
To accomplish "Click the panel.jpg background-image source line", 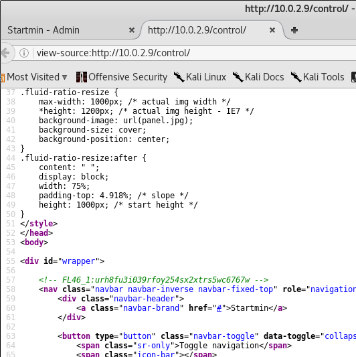I will (x=116, y=121).
